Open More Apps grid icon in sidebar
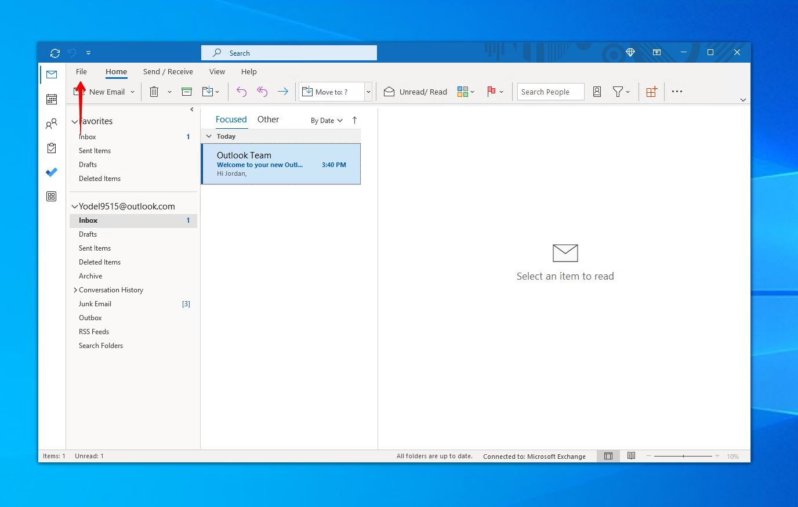Image resolution: width=798 pixels, height=507 pixels. coord(52,197)
